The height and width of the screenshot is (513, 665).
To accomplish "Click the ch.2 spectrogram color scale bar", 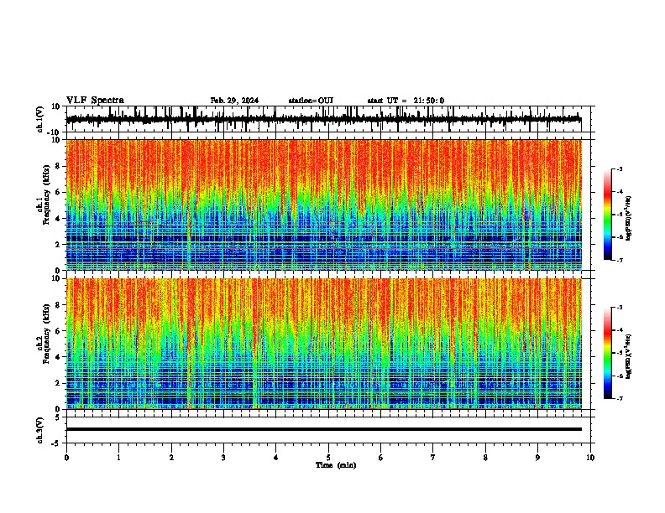I will 607,353.
